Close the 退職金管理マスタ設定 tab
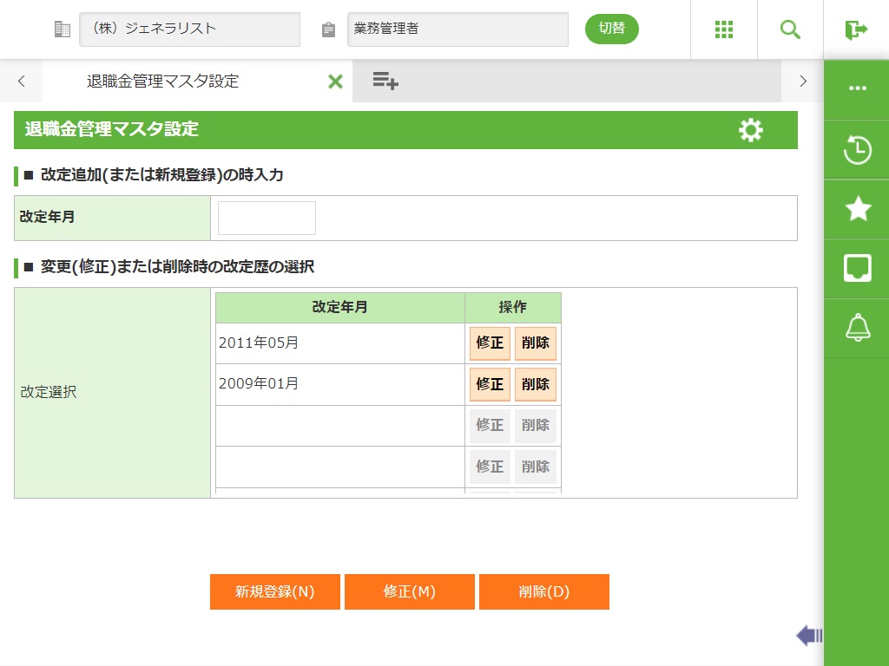 pyautogui.click(x=335, y=82)
